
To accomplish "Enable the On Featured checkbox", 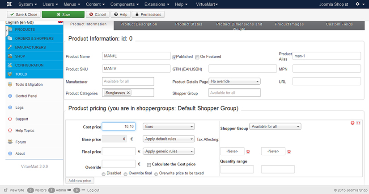I will coord(197,57).
